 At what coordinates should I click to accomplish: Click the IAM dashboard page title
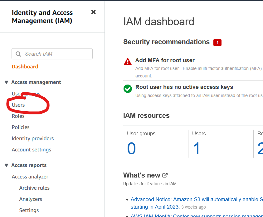(x=159, y=21)
